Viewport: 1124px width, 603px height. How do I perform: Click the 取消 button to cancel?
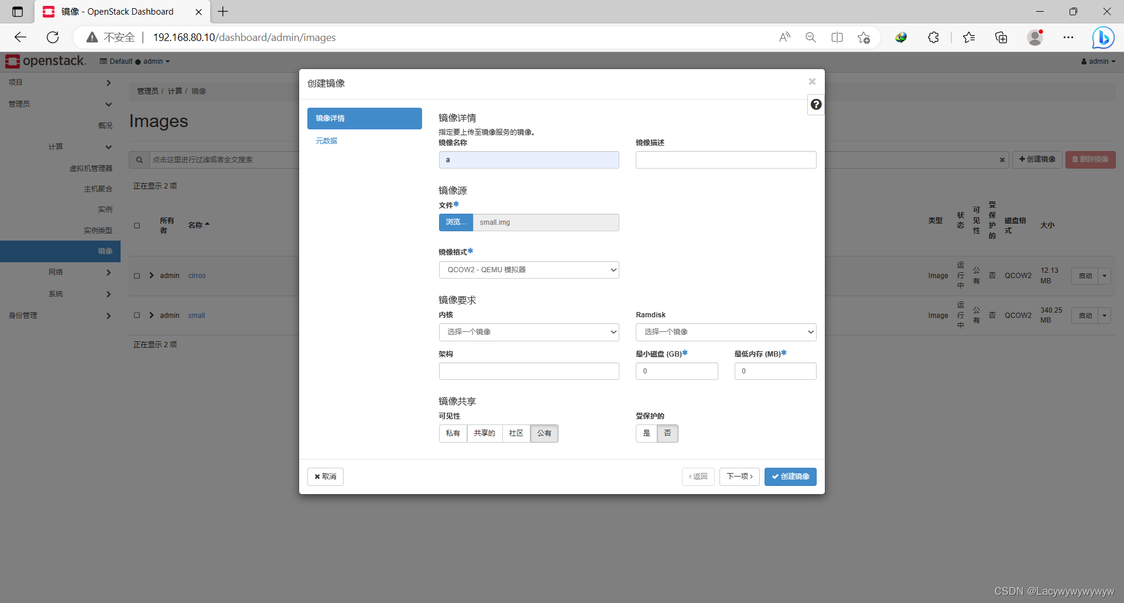pos(325,477)
